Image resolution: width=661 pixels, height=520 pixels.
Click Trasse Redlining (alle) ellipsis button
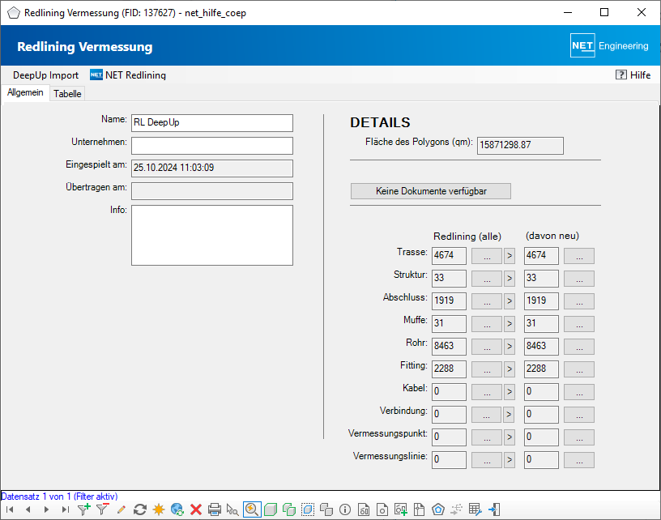(487, 256)
